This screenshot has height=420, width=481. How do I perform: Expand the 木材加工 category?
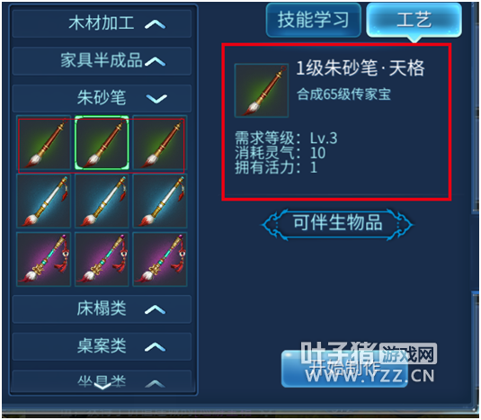[x=102, y=23]
